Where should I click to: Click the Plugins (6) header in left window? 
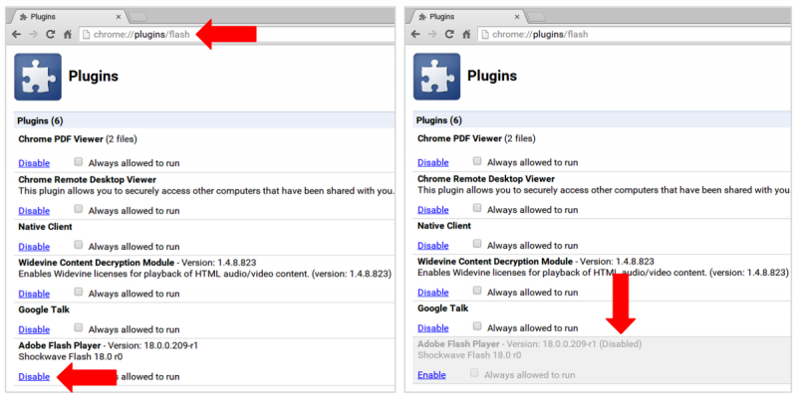pos(40,120)
